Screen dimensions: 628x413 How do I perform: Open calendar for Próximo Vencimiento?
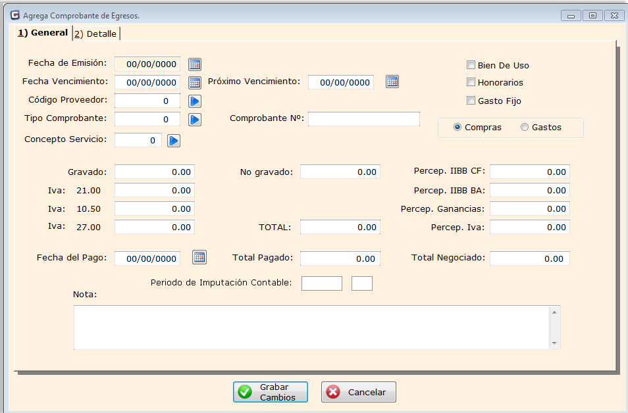tap(392, 82)
